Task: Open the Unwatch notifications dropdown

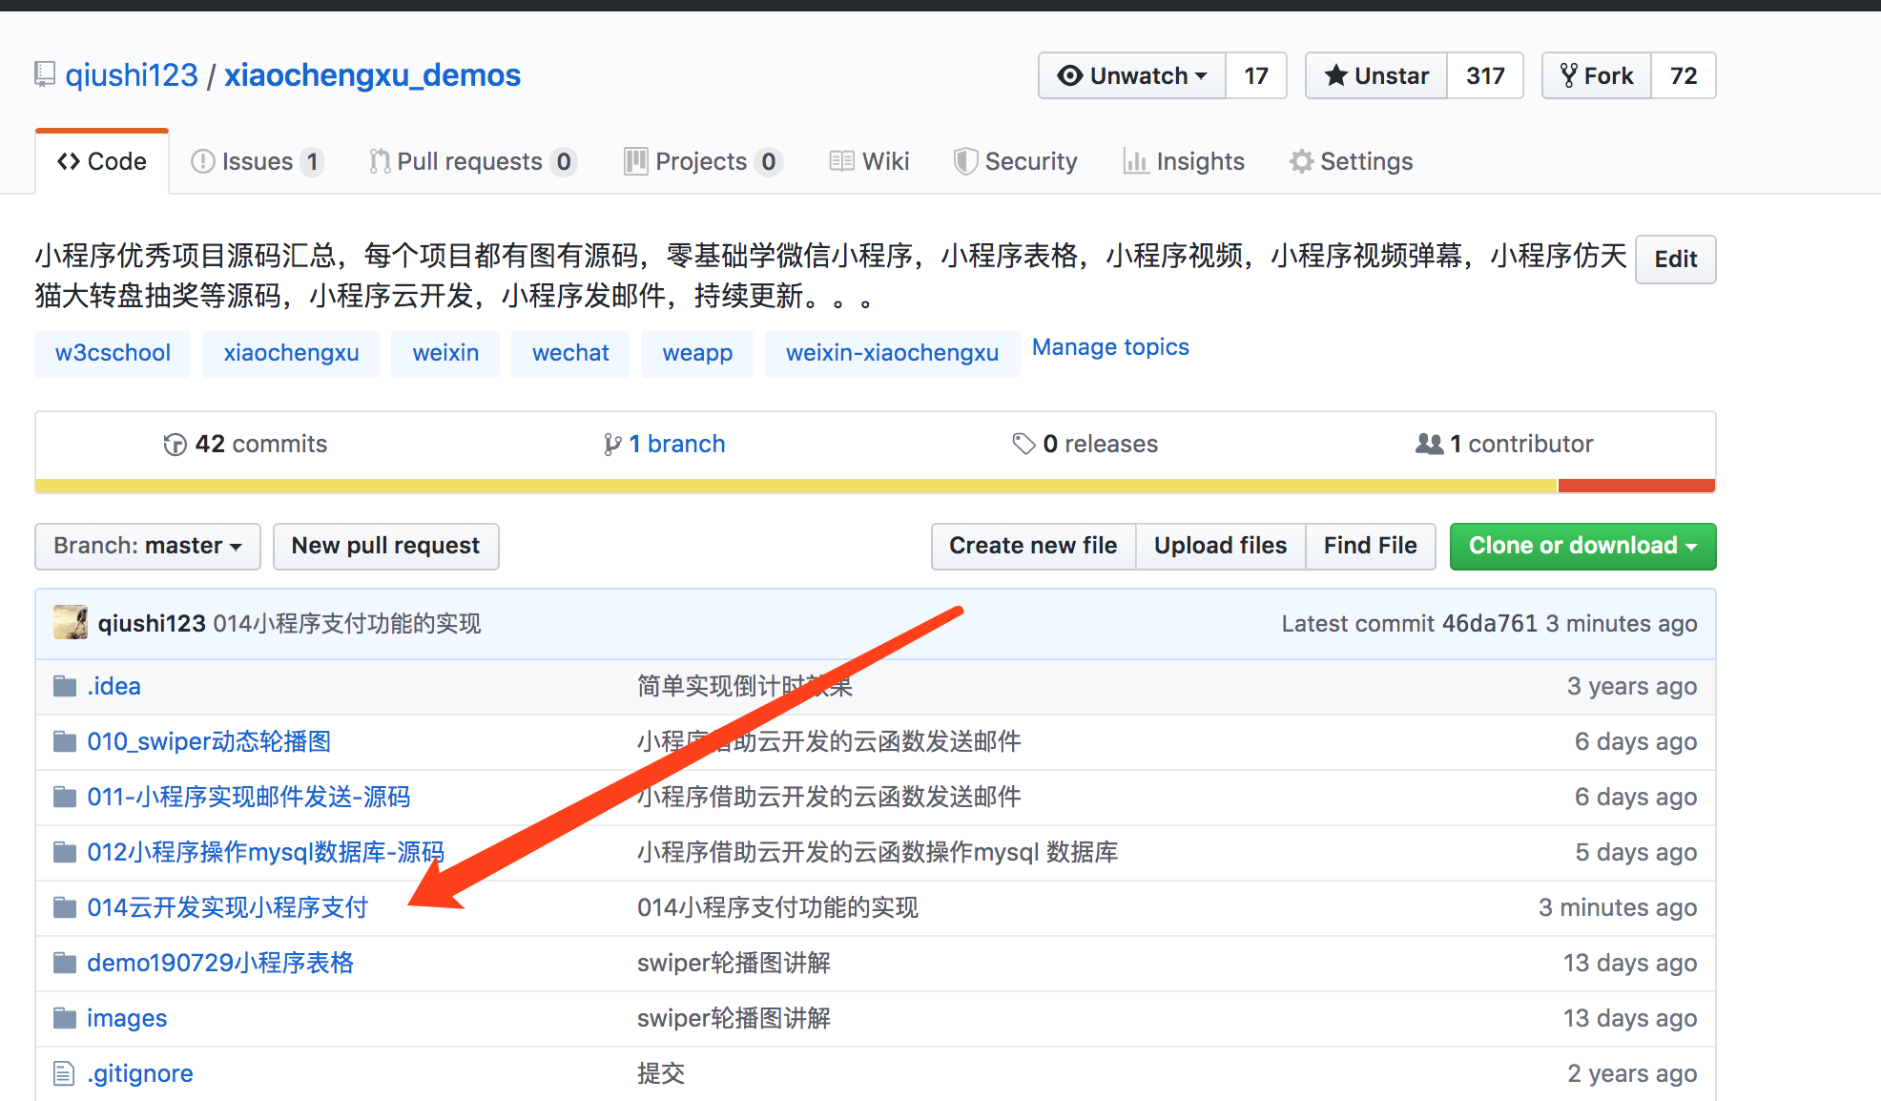Action: [1132, 75]
